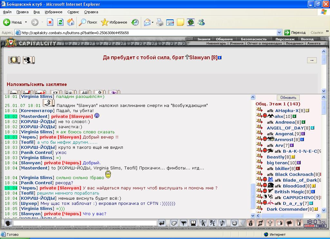The width and height of the screenshot is (330, 239).
Task: Expand the IE links toolbar chevron
Action: point(327,31)
